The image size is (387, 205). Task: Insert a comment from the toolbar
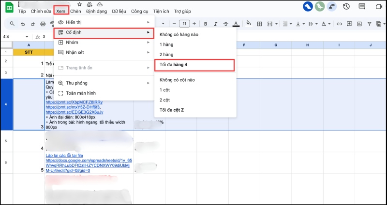(x=349, y=24)
